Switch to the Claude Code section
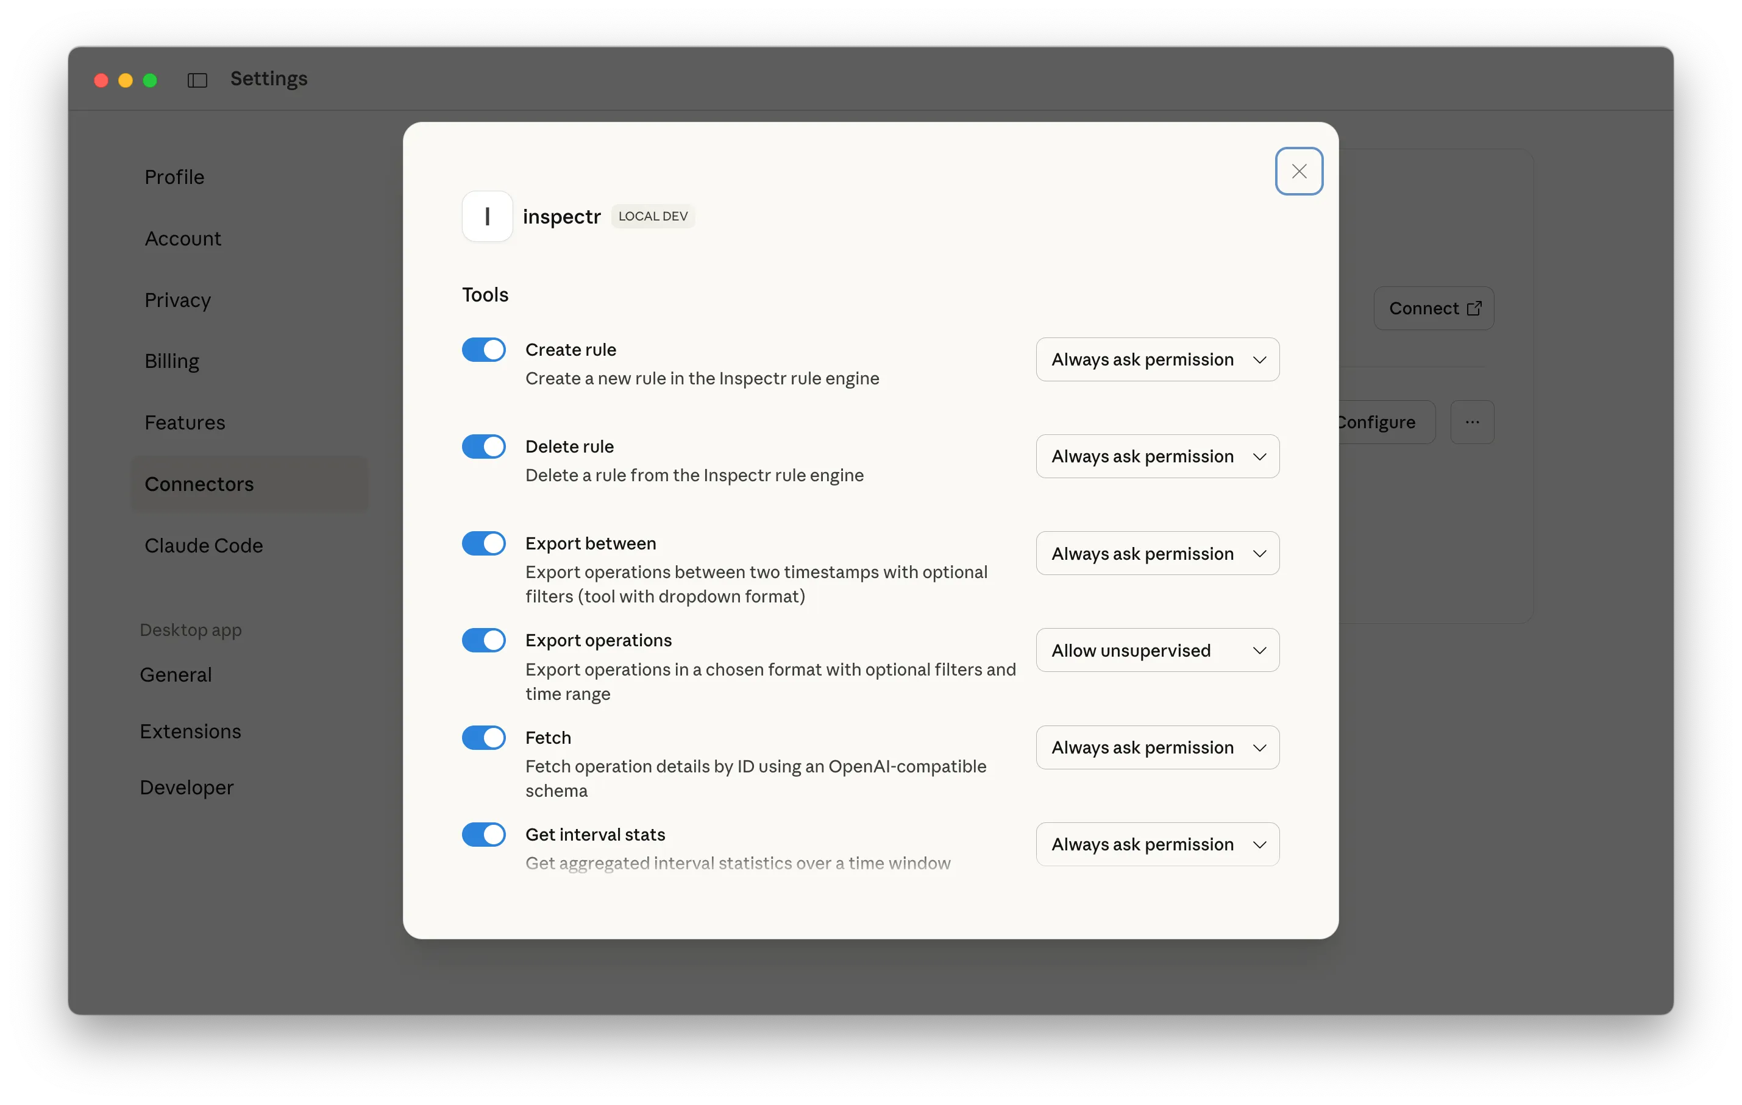The height and width of the screenshot is (1105, 1742). pos(204,546)
